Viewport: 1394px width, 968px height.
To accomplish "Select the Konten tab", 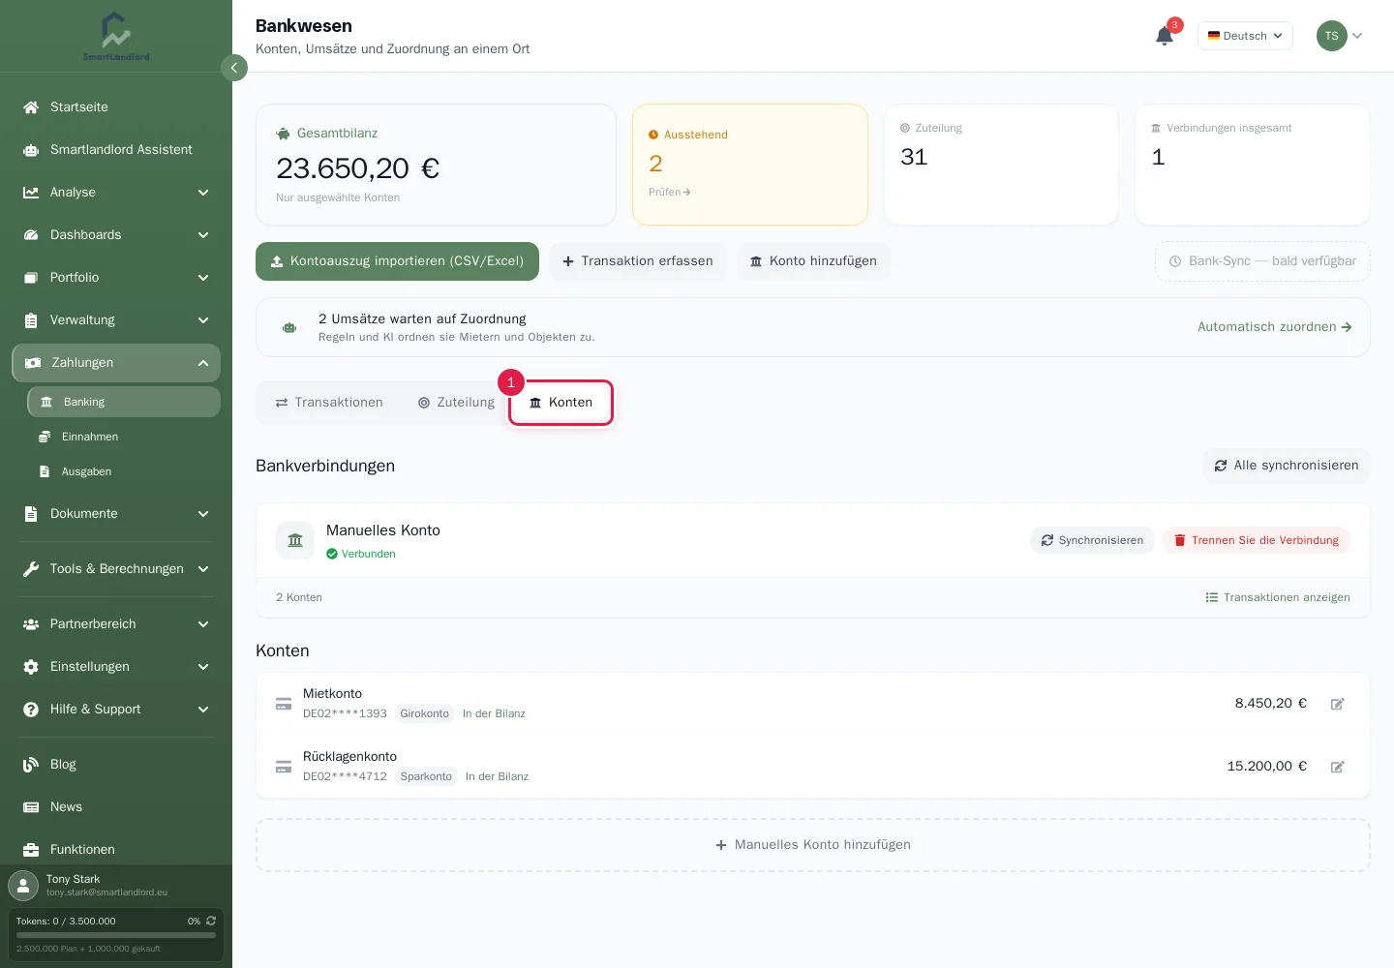I will pos(561,403).
